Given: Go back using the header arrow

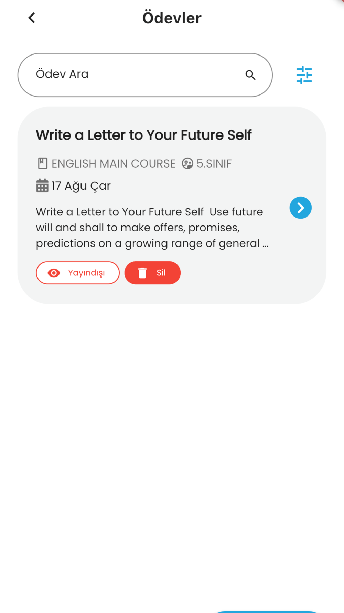Looking at the screenshot, I should [32, 18].
